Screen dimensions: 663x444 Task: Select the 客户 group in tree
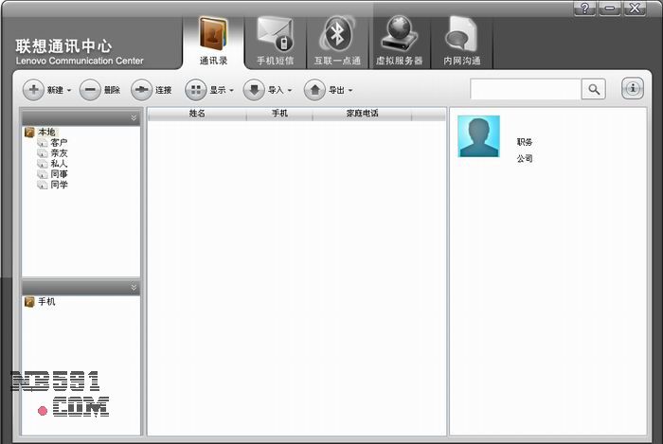[x=59, y=143]
